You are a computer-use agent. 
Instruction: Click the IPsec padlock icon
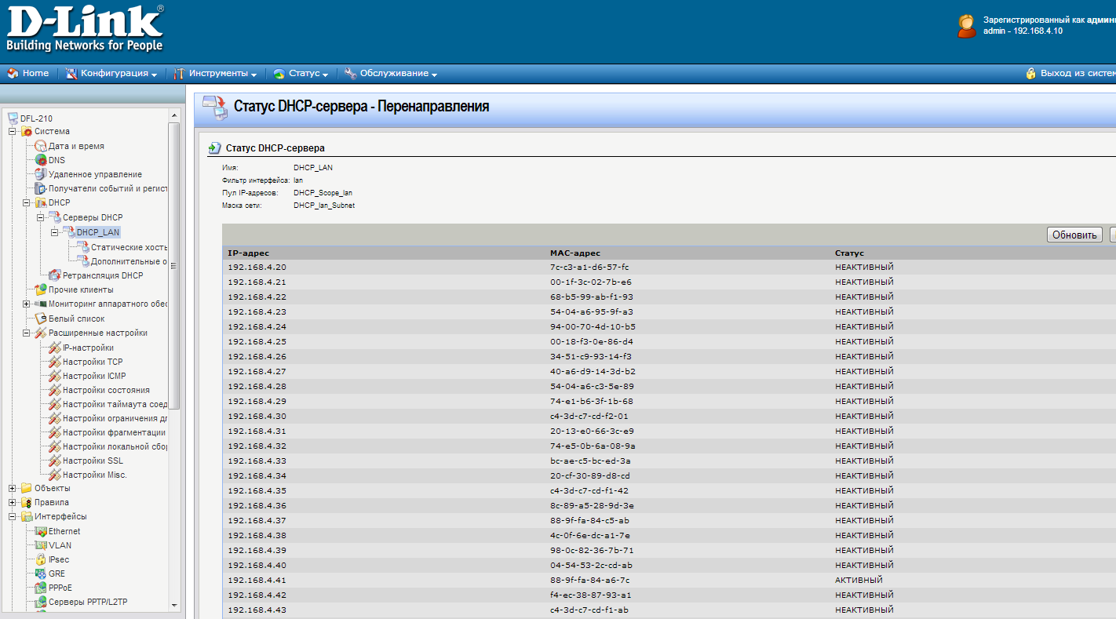41,559
